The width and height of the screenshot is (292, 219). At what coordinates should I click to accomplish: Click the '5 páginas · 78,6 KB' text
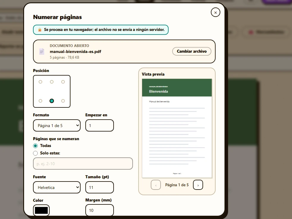click(x=65, y=57)
